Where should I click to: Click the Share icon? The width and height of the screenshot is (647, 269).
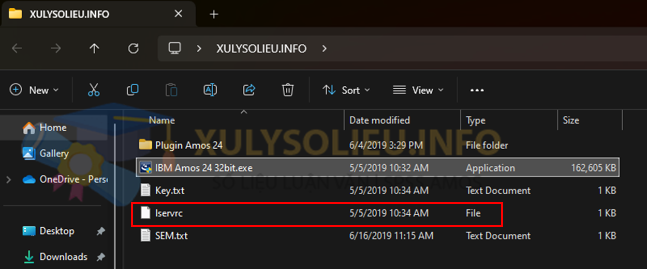coord(249,90)
